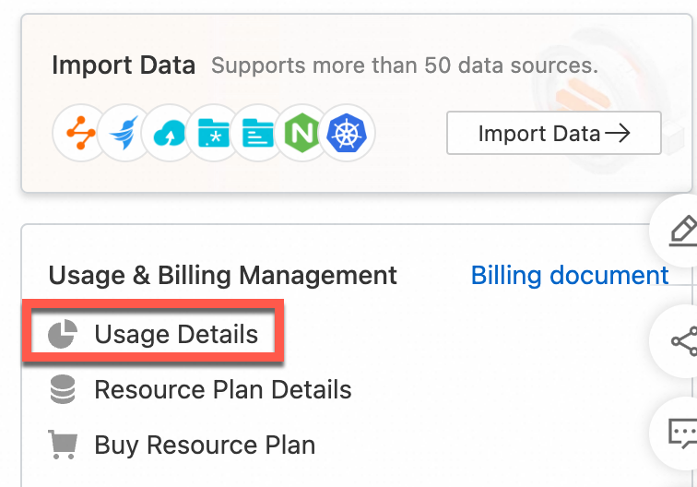Click the orange branching nodes data source icon

coord(79,134)
